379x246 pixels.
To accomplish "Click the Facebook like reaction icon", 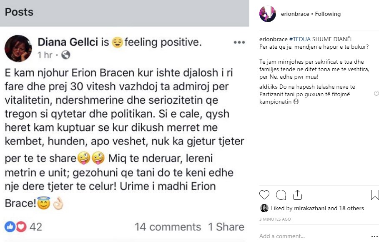I will tap(10, 227).
